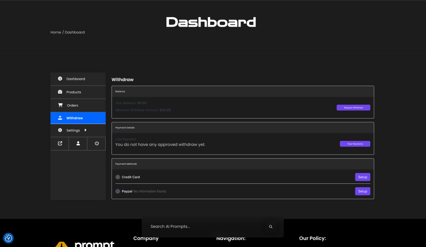Click the Withdraw upload icon
426x247 pixels.
(x=60, y=118)
